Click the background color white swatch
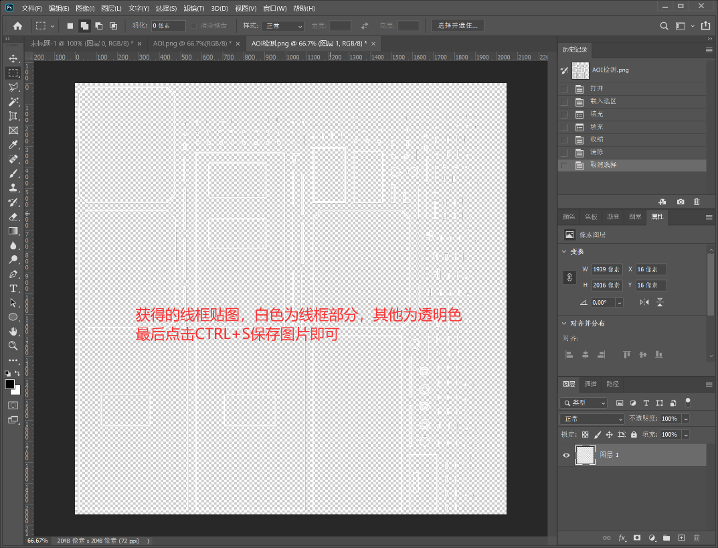 (x=17, y=391)
